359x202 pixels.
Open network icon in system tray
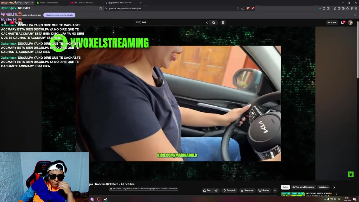pyautogui.click(x=332, y=199)
